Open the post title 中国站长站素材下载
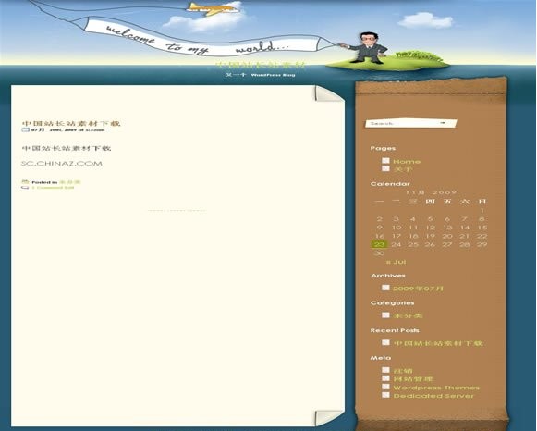This screenshot has width=537, height=431. tap(71, 123)
